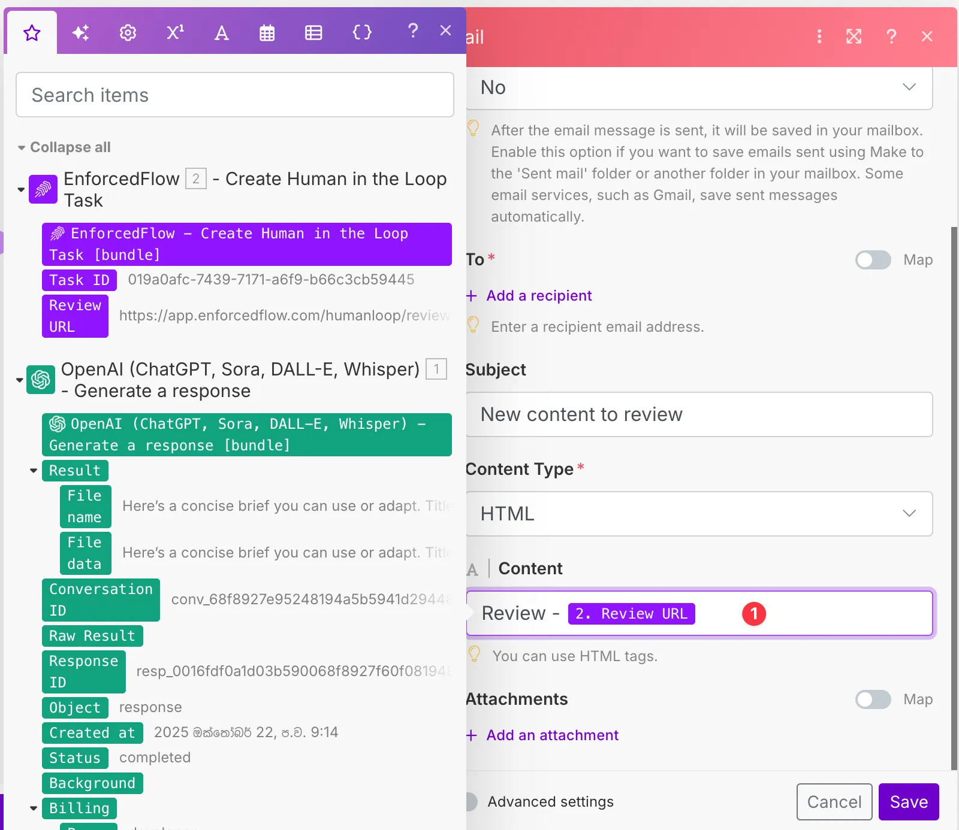Open the text functions tab
The width and height of the screenshot is (959, 830).
pos(221,33)
